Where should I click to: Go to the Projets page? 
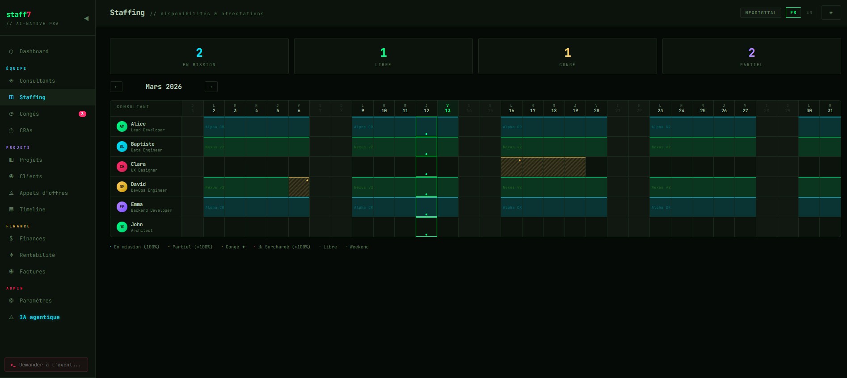[x=47, y=160]
